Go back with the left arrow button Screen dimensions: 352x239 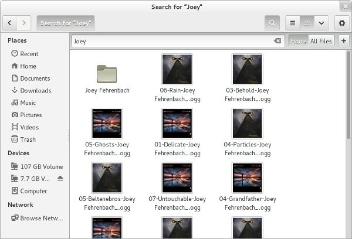point(9,23)
